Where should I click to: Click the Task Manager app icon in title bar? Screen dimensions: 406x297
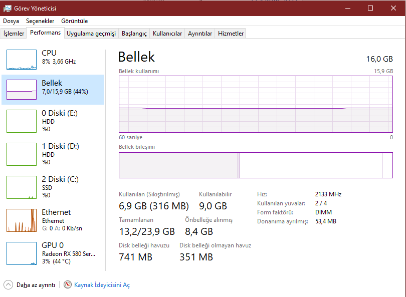click(8, 8)
